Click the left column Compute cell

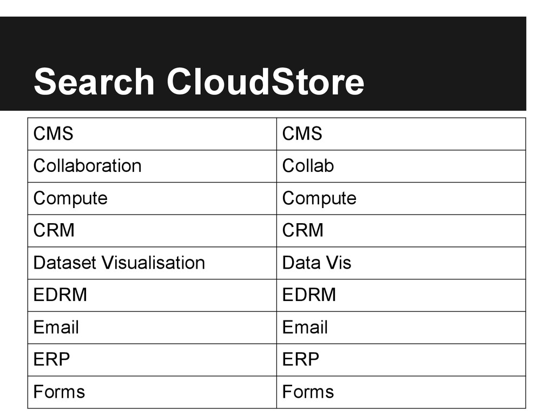tap(152, 198)
